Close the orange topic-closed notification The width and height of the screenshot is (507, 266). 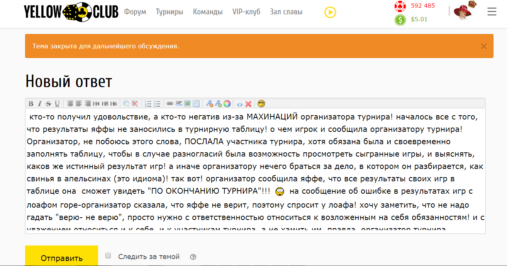[x=483, y=46]
